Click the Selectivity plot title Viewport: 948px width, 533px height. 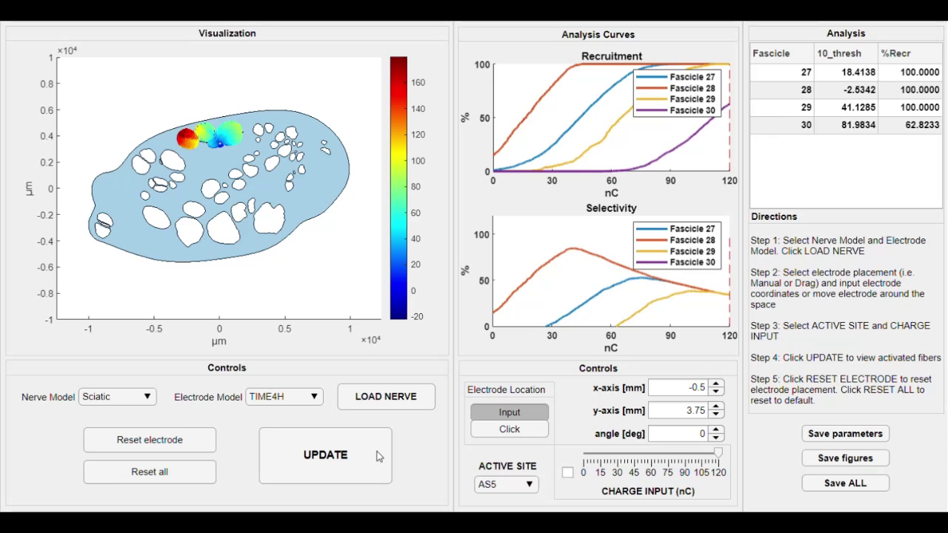click(611, 208)
